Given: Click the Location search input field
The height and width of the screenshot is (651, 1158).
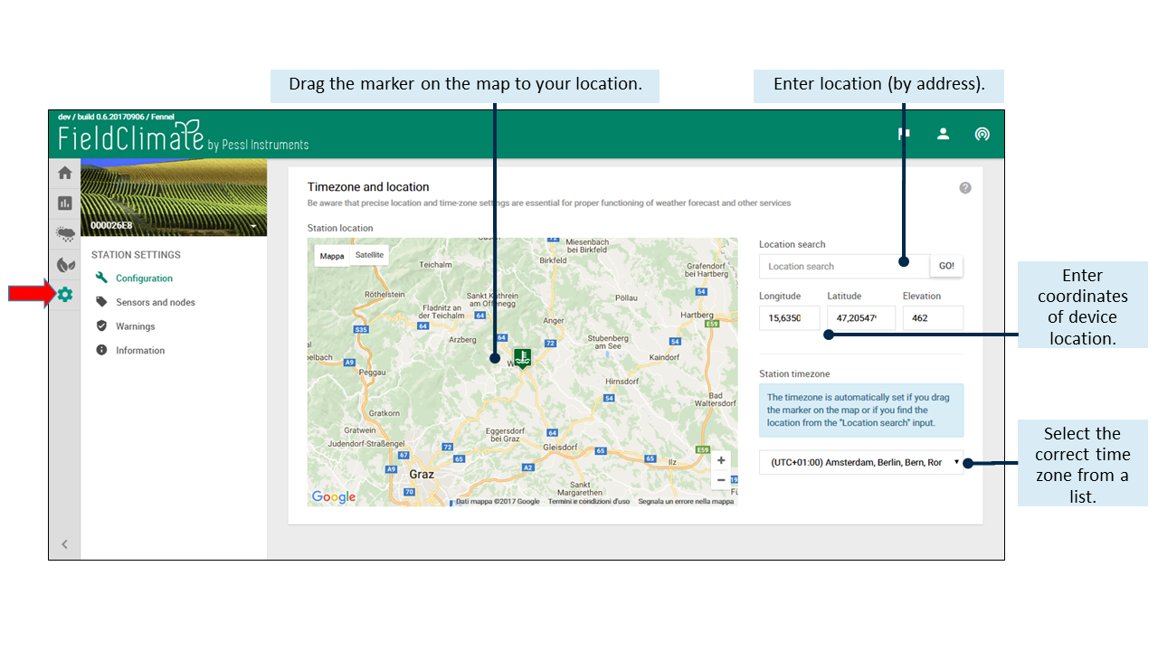Looking at the screenshot, I should (x=844, y=267).
